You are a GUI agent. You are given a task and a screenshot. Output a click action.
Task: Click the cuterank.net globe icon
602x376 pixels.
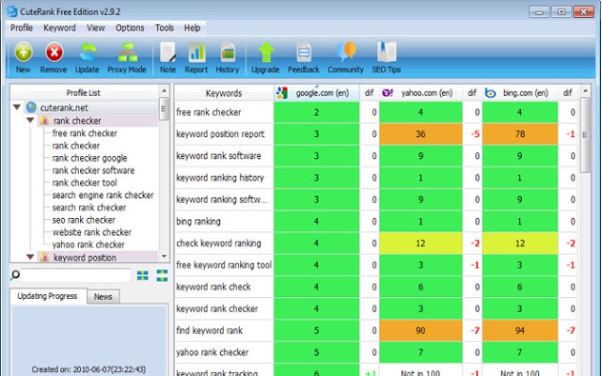click(31, 108)
